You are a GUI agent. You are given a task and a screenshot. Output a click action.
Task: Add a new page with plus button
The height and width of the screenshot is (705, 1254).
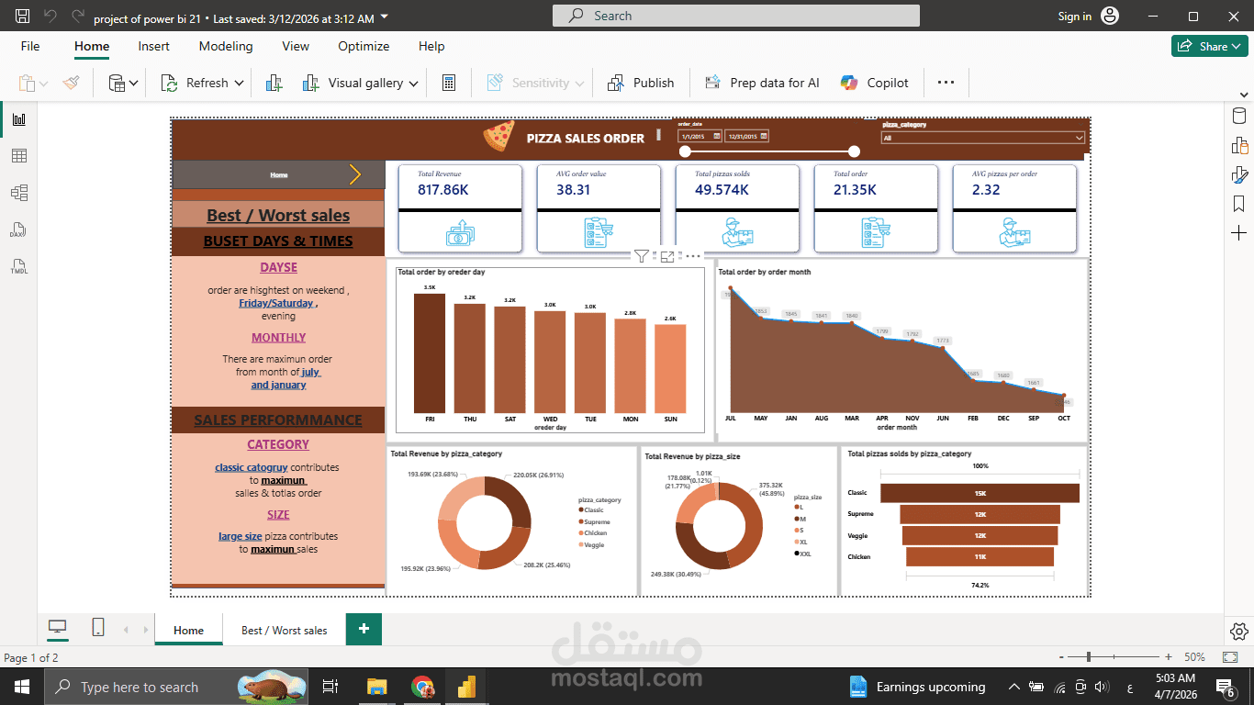click(x=364, y=629)
